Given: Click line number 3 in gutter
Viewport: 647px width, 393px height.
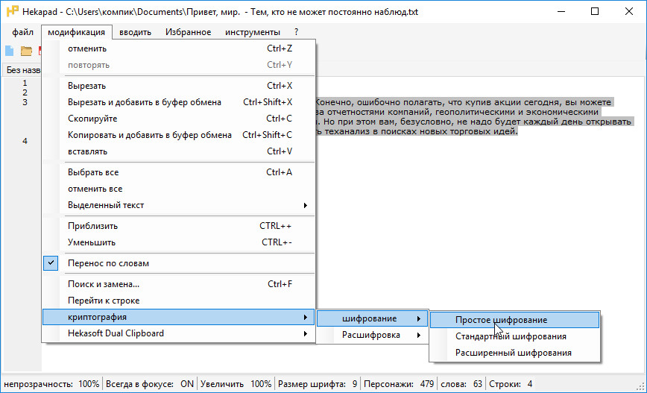Looking at the screenshot, I should point(25,102).
